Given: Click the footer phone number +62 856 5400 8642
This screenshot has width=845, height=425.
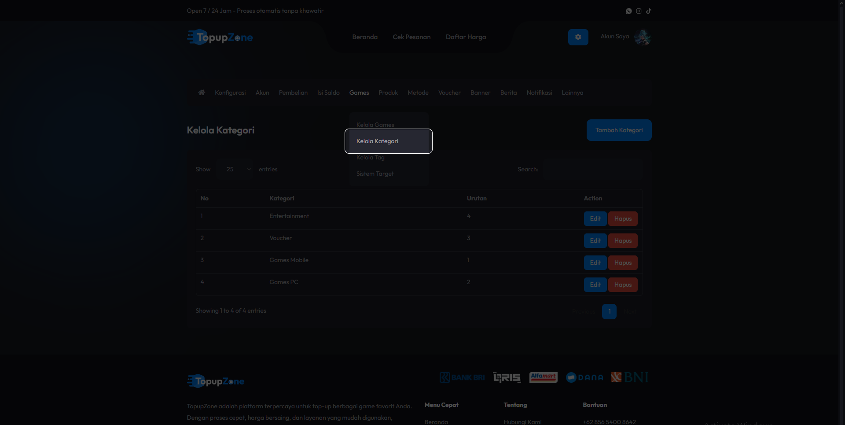Looking at the screenshot, I should 609,422.
